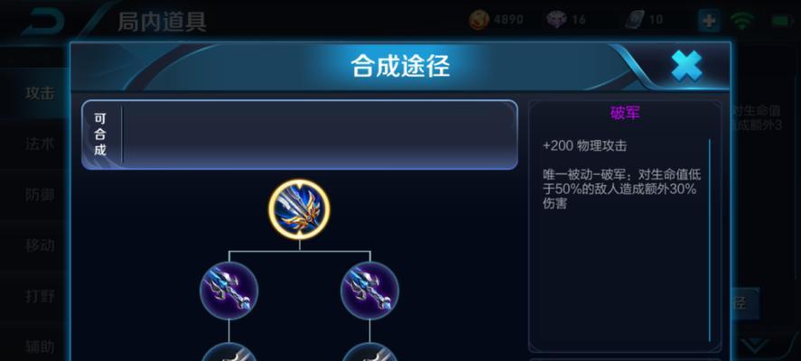Viewport: 801px width, 361px height.
Task: Click the gold coin currency icon
Action: coord(479,20)
